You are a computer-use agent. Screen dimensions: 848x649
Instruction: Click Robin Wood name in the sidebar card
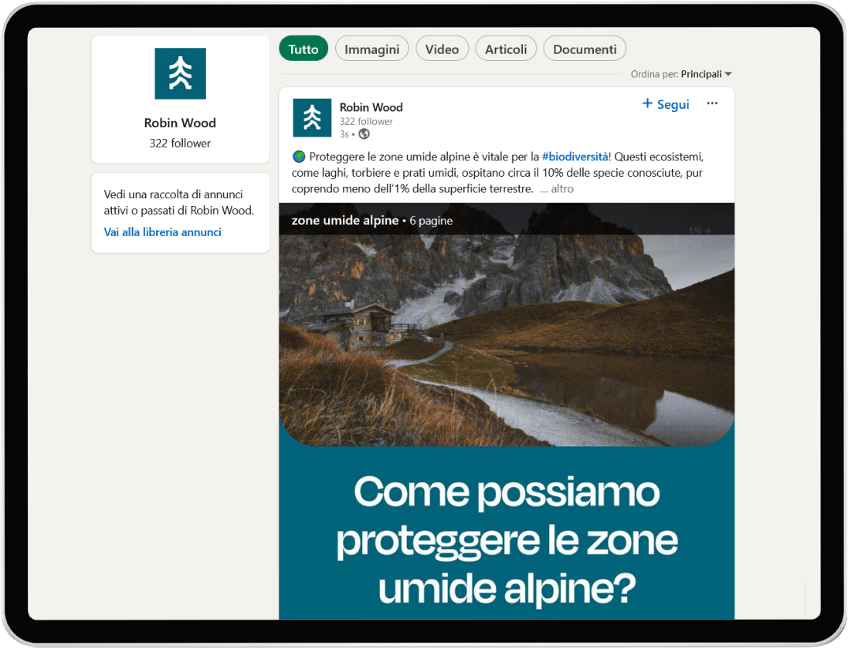point(180,123)
